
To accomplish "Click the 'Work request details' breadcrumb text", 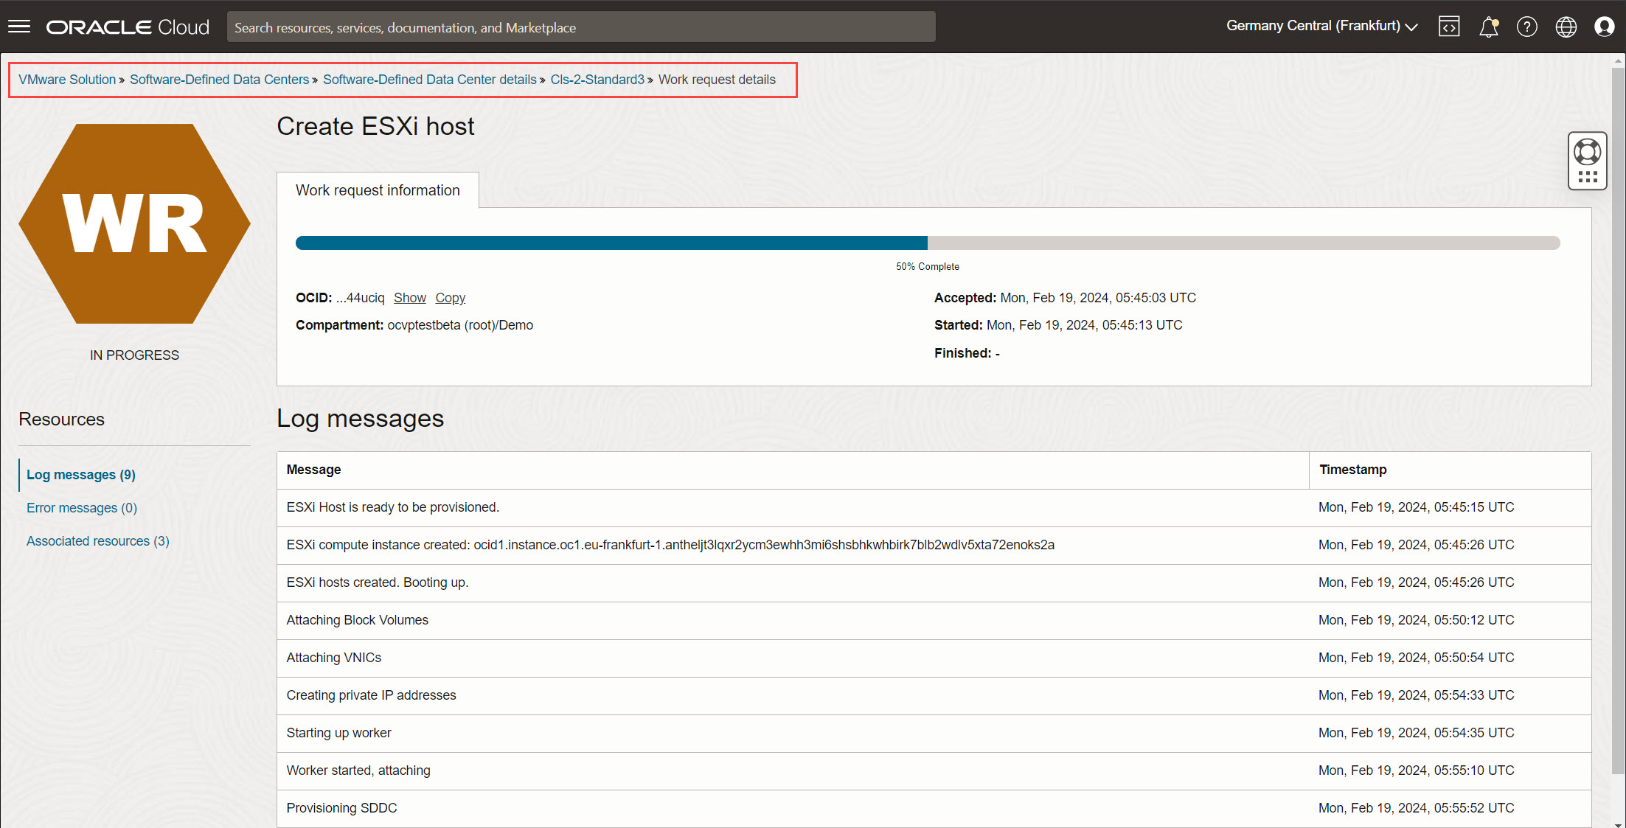I will (717, 80).
